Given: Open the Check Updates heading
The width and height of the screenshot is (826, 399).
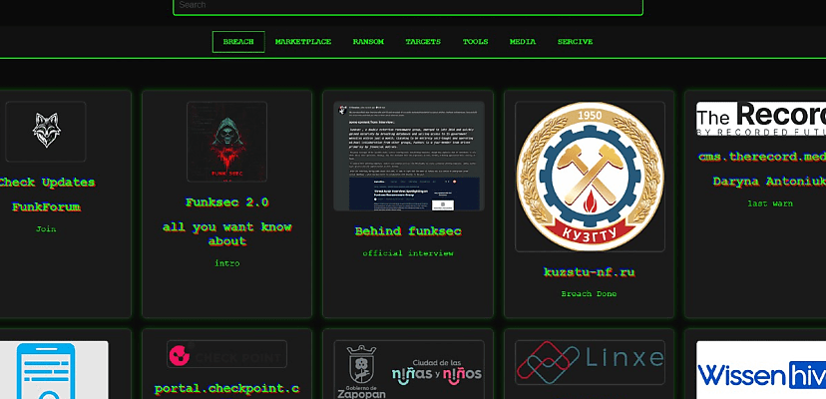Looking at the screenshot, I should pyautogui.click(x=47, y=183).
